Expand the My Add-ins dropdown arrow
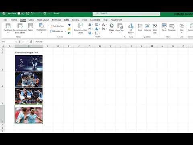Screen dimensions: 193x145 pyautogui.click(x=66, y=31)
